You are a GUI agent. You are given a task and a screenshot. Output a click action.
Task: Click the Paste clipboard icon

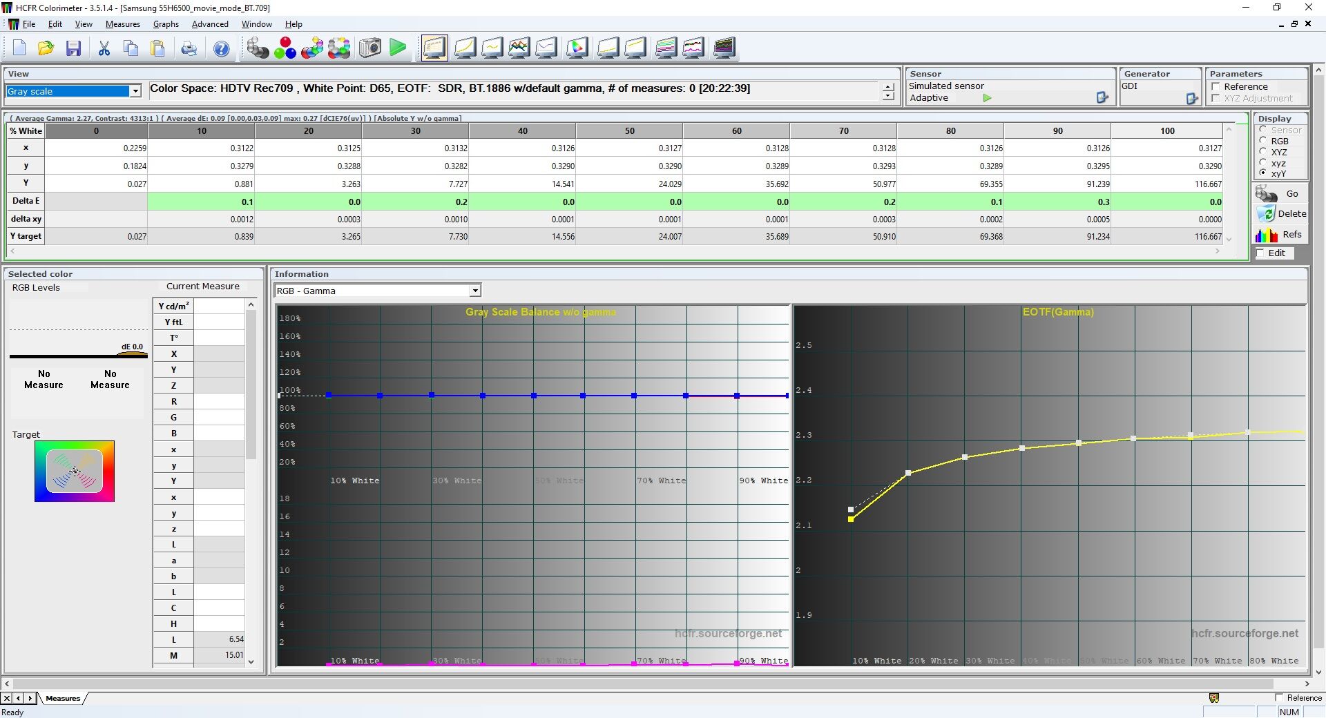[158, 48]
